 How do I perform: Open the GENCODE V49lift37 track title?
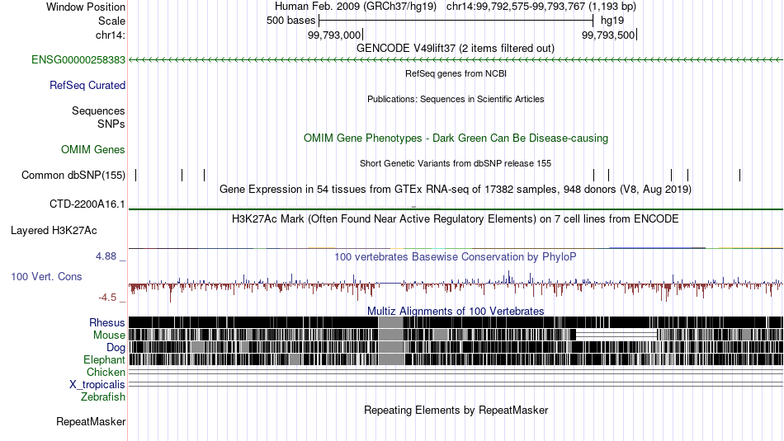point(456,49)
